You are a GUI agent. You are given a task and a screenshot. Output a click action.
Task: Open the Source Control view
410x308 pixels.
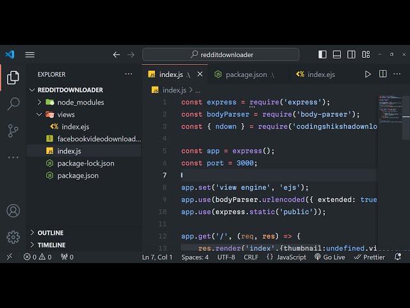point(13,130)
